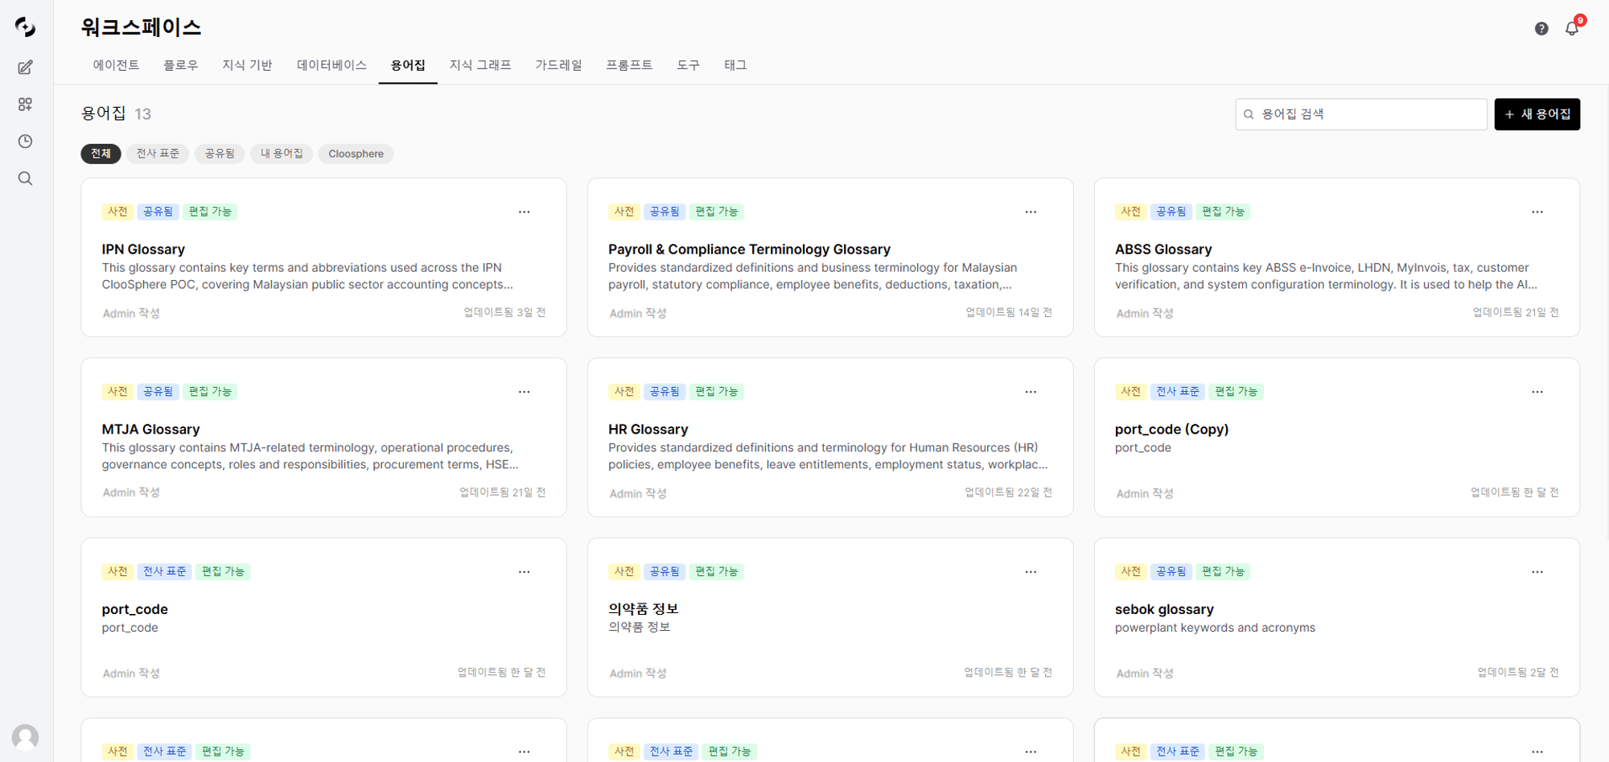Open the IPN Glossary card
Image resolution: width=1609 pixels, height=762 pixels.
coord(323,257)
